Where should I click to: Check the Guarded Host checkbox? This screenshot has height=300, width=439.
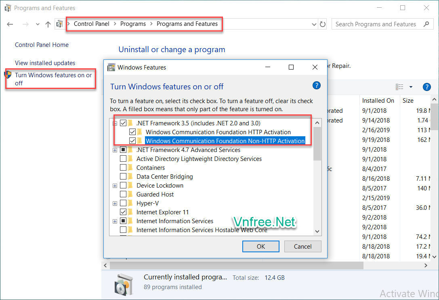click(123, 194)
